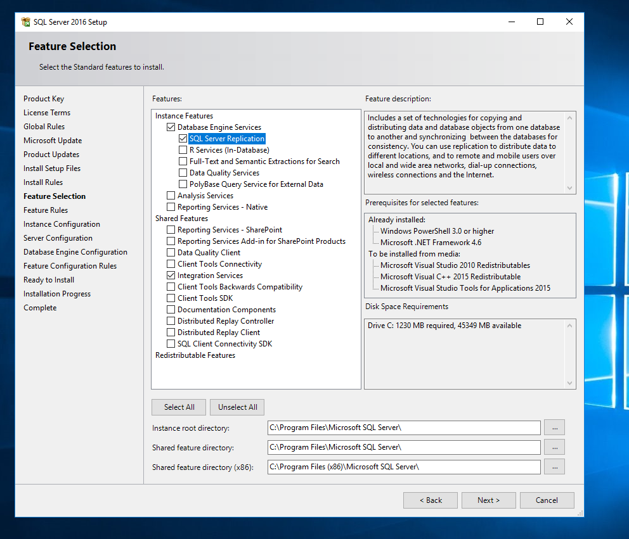Viewport: 629px width, 539px height.
Task: Check Reporting Services - Native
Action: tap(171, 206)
